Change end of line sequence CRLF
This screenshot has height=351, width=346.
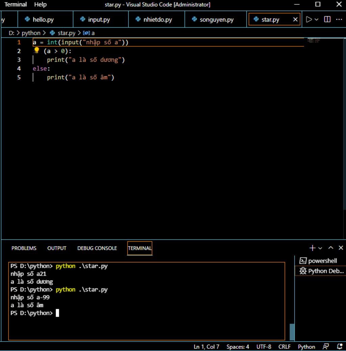[x=285, y=347]
